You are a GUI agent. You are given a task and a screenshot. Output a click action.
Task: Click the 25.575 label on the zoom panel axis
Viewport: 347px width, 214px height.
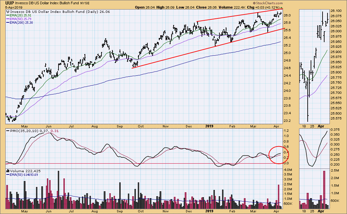(336, 119)
